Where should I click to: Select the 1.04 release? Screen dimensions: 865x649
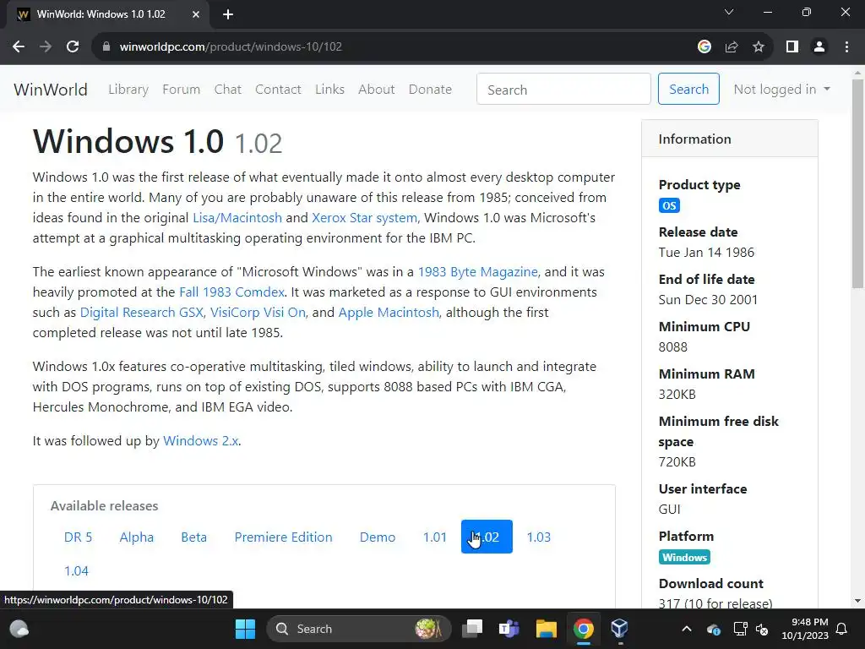point(76,570)
